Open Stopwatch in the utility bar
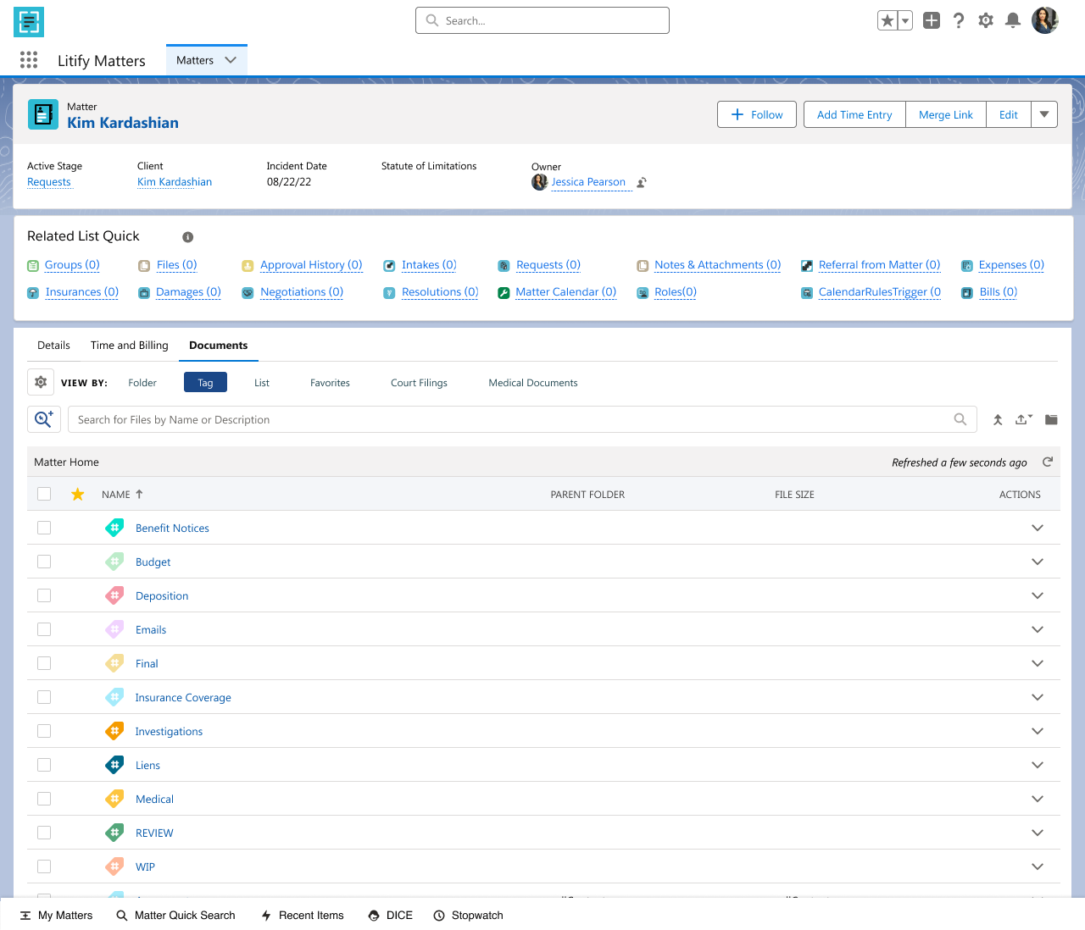Image resolution: width=1085 pixels, height=930 pixels. 469,915
